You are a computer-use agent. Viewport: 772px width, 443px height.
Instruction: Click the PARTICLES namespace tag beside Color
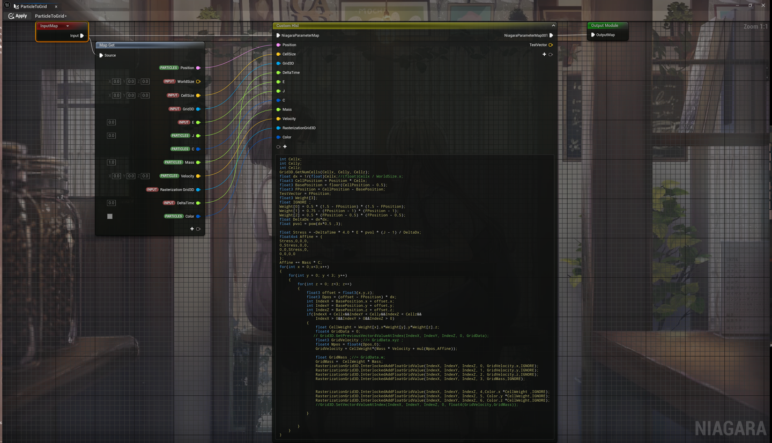click(173, 216)
